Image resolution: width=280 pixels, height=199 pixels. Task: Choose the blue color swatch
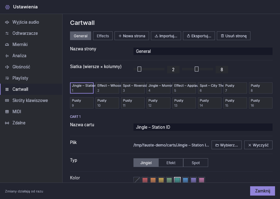pos(185,180)
